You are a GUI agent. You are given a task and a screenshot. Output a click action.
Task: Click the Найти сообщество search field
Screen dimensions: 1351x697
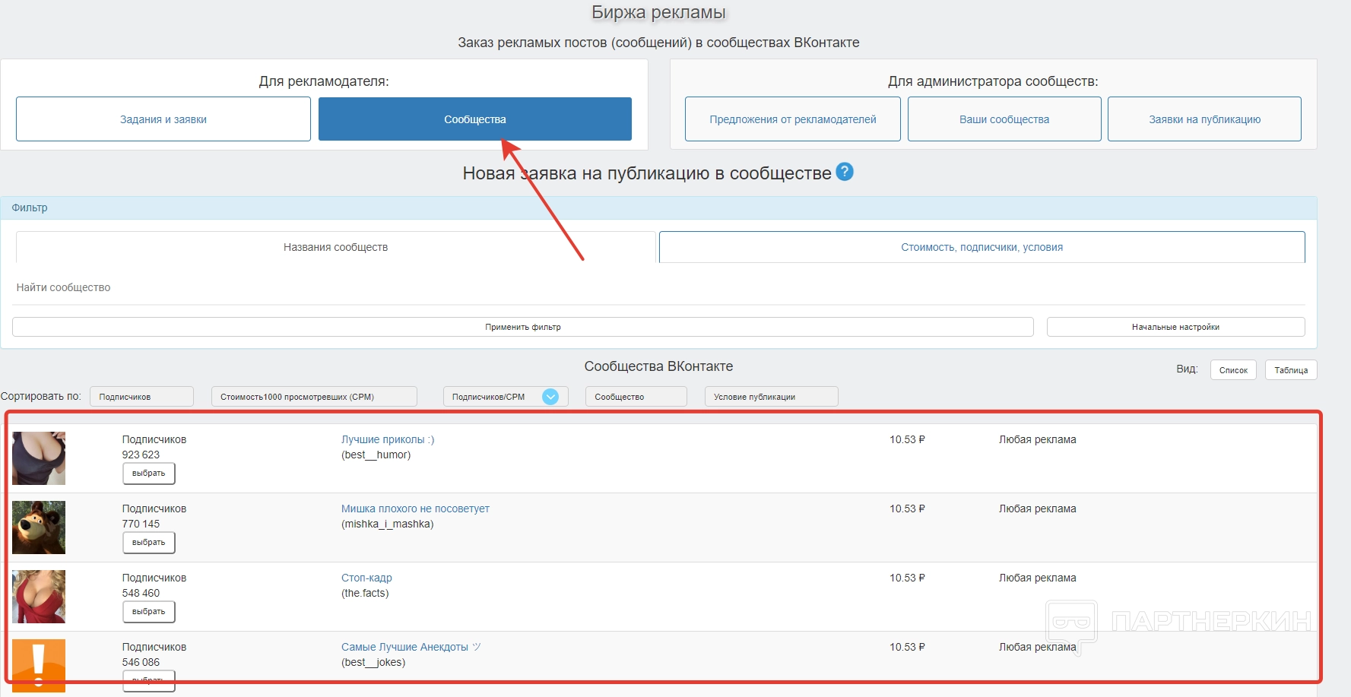pos(304,287)
